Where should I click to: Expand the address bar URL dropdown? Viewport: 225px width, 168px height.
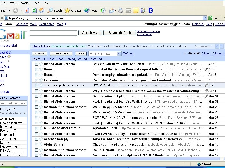pos(205,18)
